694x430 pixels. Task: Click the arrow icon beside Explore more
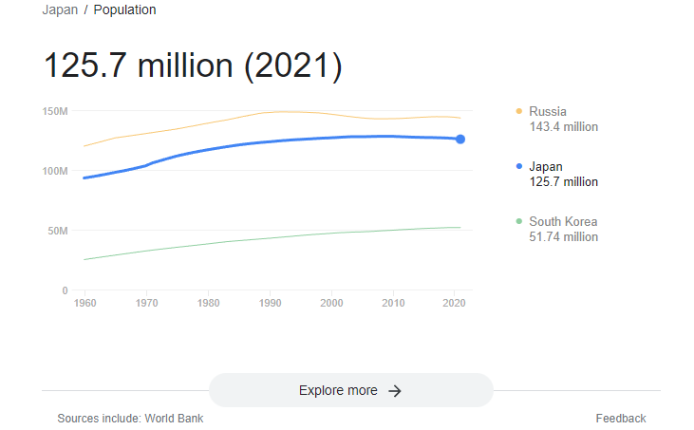pyautogui.click(x=394, y=391)
